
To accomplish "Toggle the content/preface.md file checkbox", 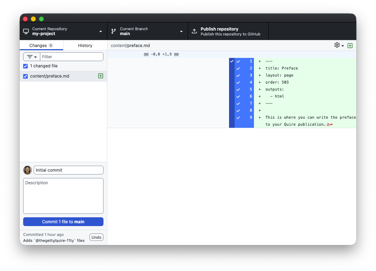I will click(25, 76).
